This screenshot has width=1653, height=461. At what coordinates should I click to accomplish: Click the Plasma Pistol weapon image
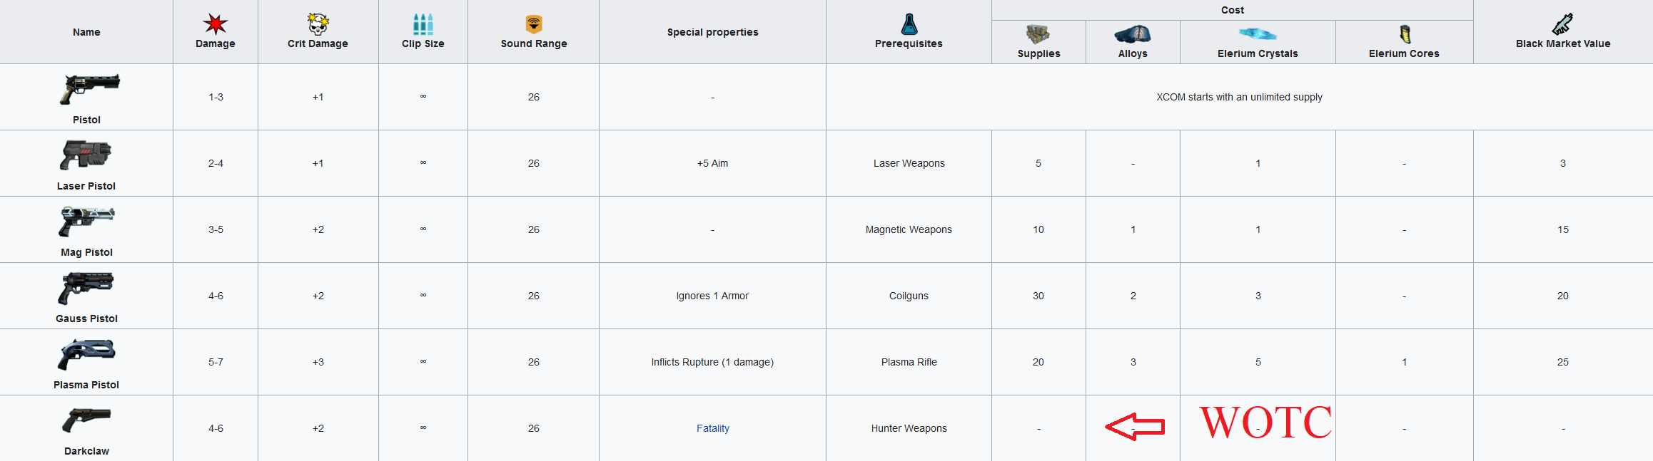tap(86, 353)
